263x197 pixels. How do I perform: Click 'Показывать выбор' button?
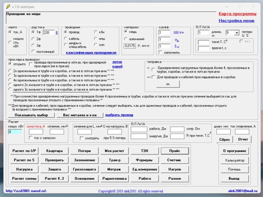pyautogui.click(x=31, y=115)
